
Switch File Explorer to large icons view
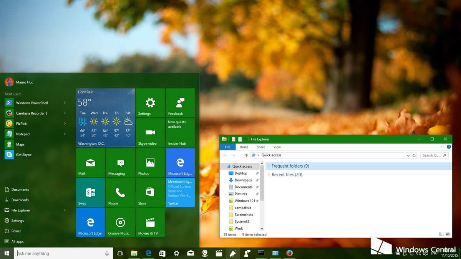448,234
